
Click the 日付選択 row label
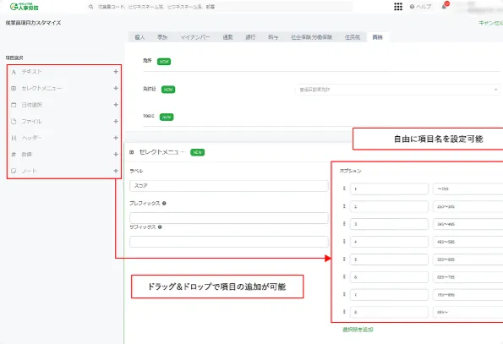[32, 105]
